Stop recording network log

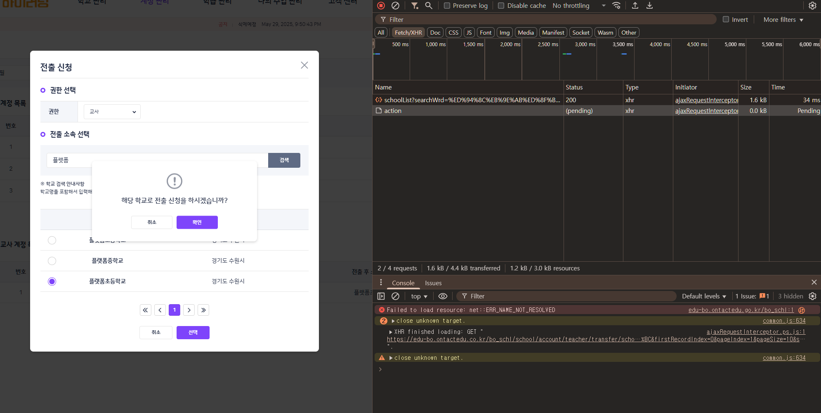381,6
